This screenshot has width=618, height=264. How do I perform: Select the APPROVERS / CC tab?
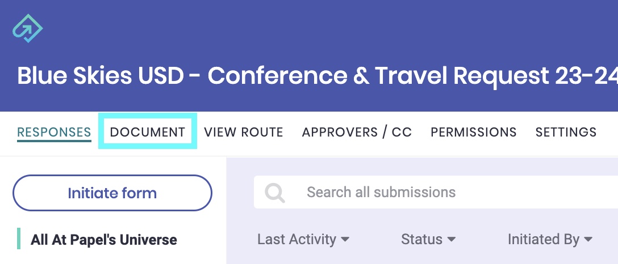(357, 132)
